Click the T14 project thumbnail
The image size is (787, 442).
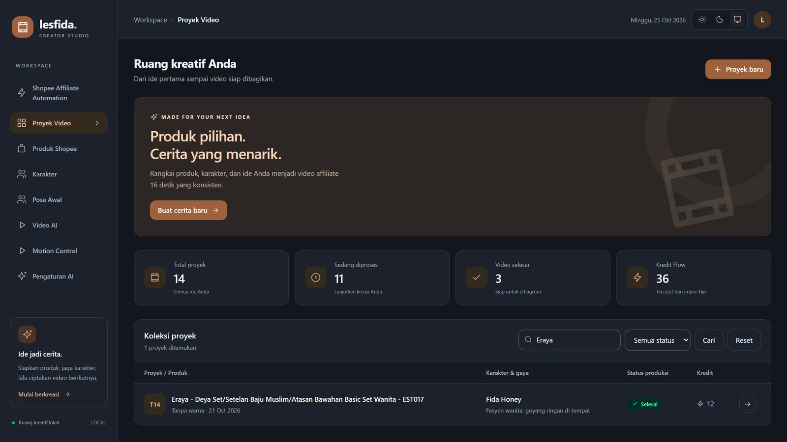(x=155, y=404)
